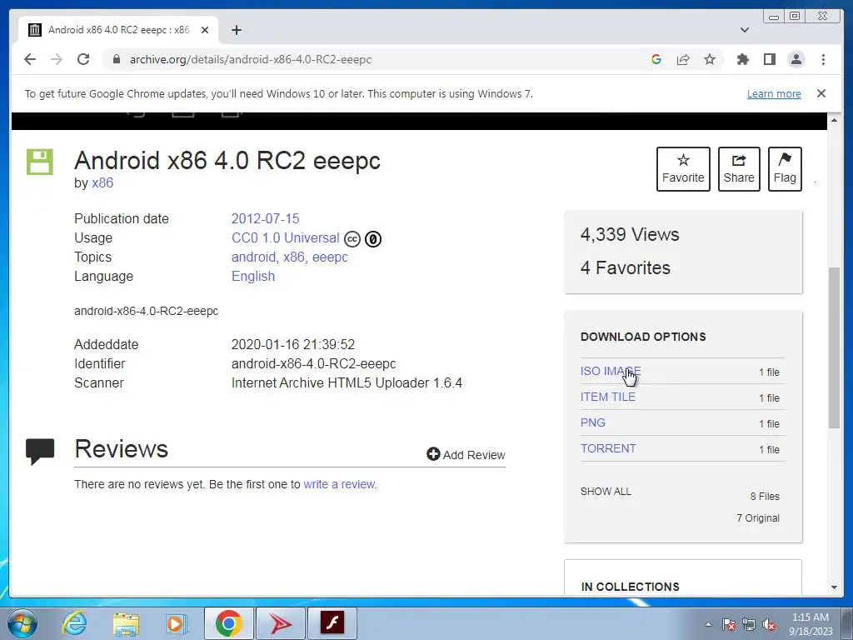Go back to the previous page
This screenshot has width=853, height=640.
pos(30,59)
